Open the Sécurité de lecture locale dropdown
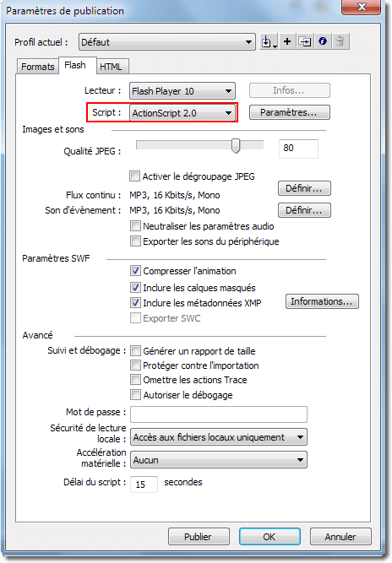Viewport: 392px width, 563px height. [219, 437]
